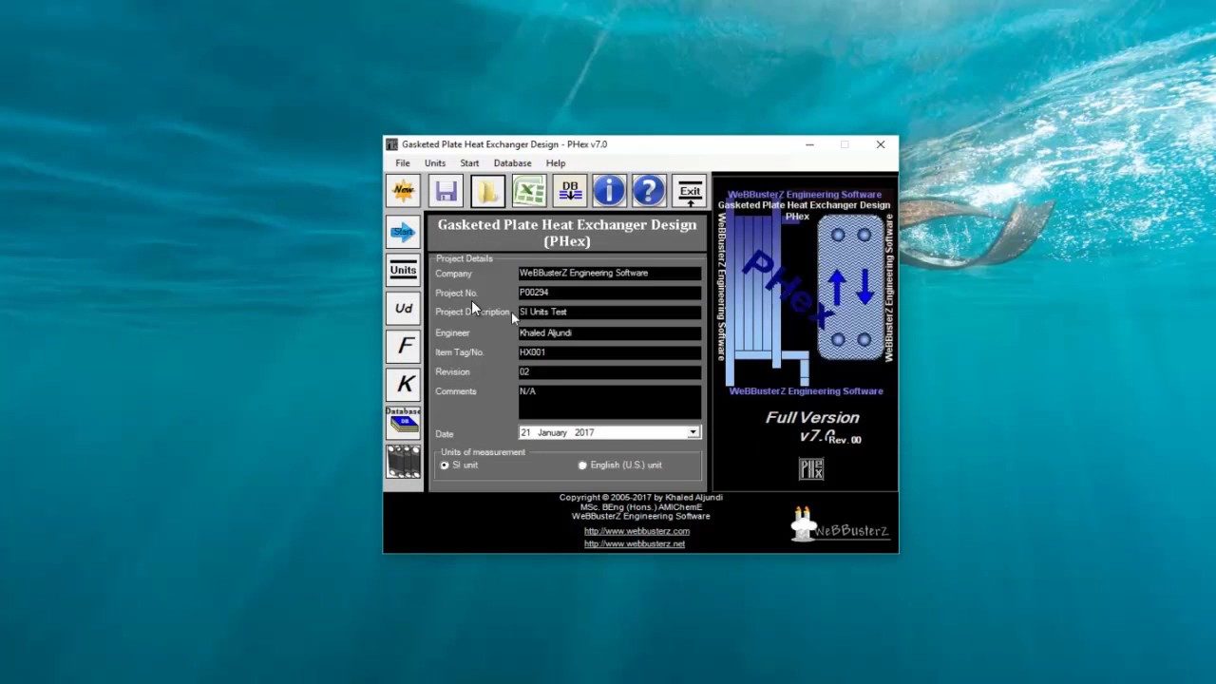
Task: Open the Ud sidebar tool
Action: 404,308
